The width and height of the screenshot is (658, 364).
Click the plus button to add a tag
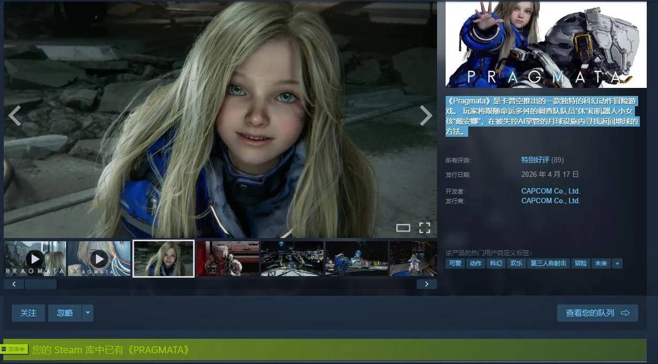point(617,263)
